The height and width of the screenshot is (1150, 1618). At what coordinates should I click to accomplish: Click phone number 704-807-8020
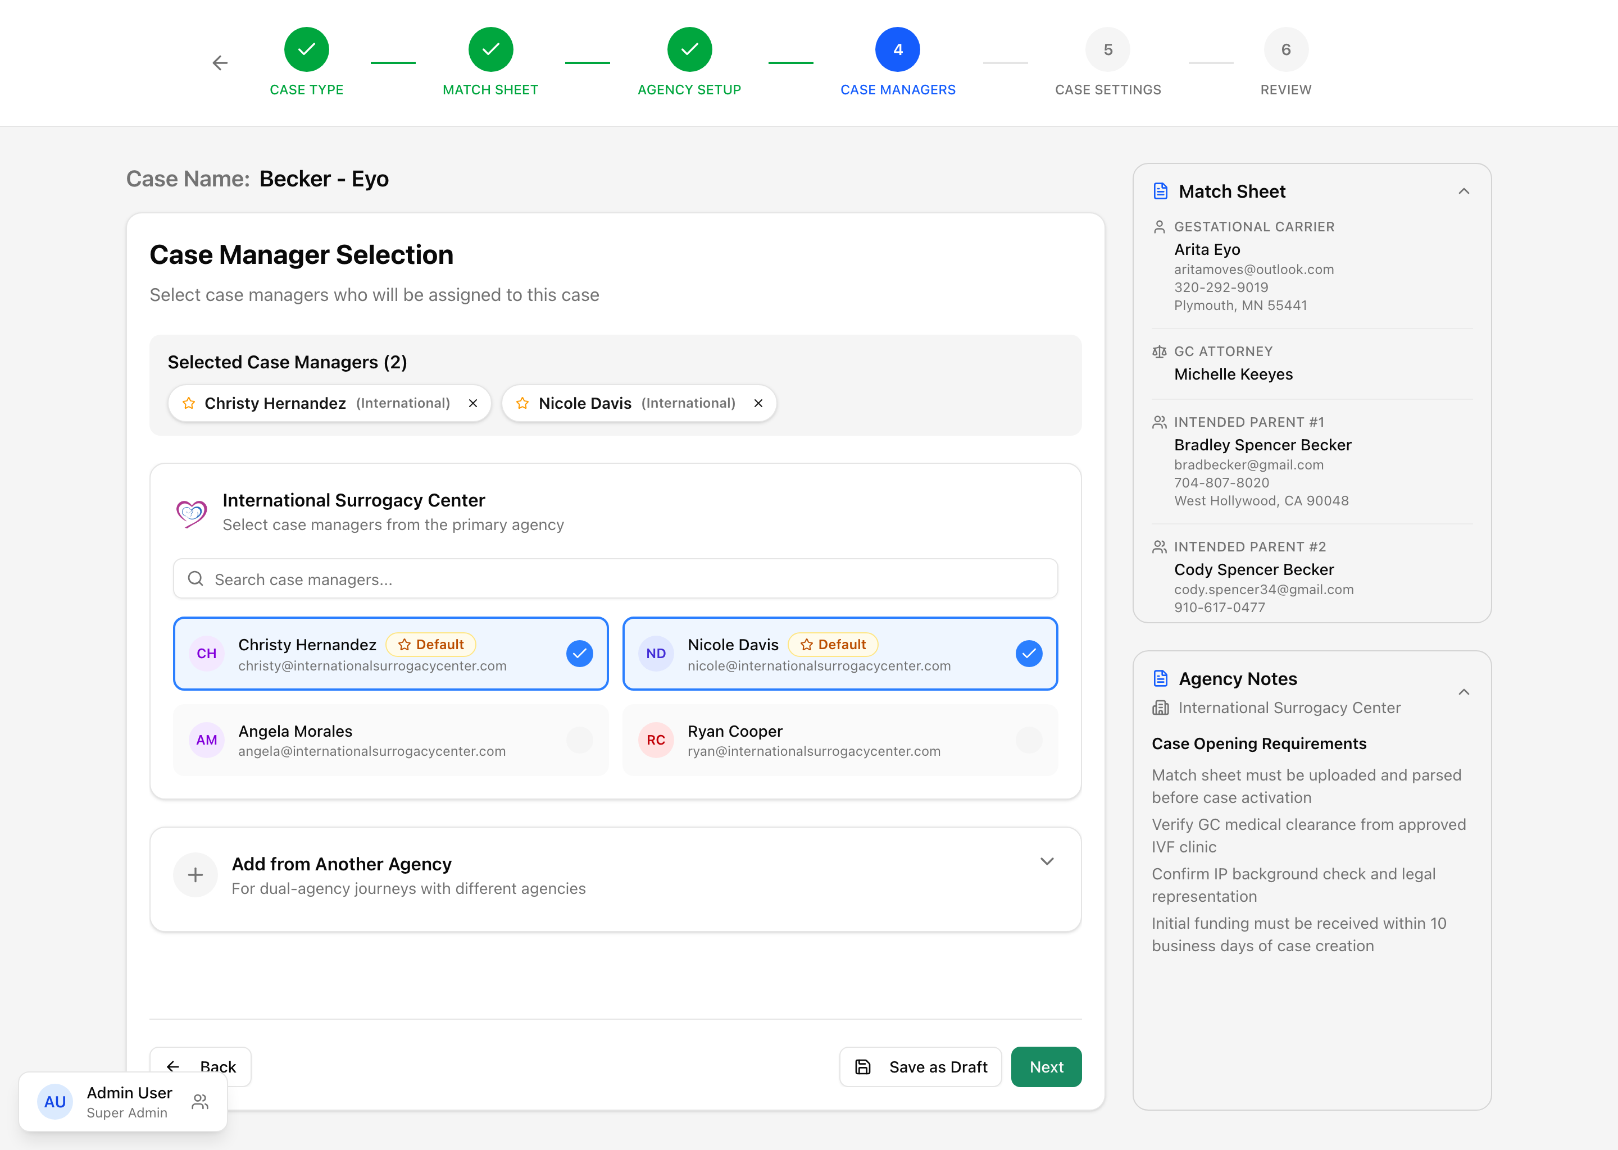1221,482
